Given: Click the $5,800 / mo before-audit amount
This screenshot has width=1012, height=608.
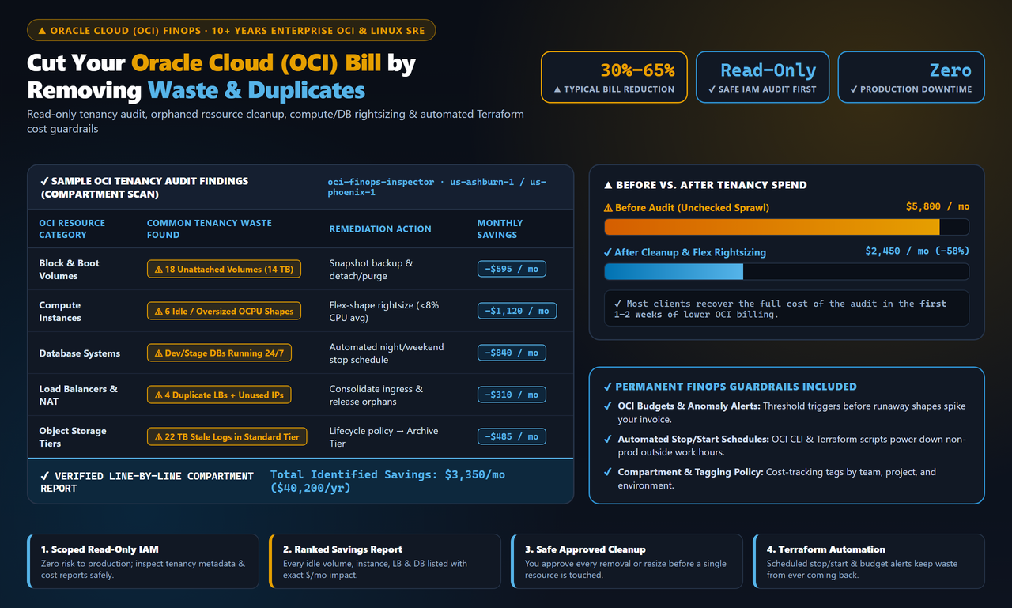Looking at the screenshot, I should coord(938,206).
